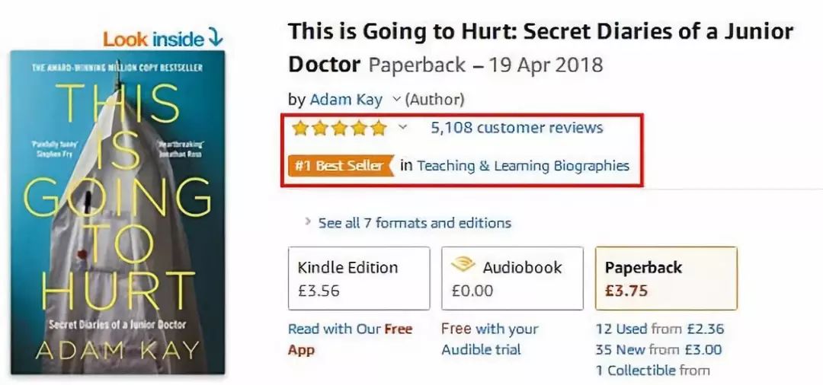Click the Look inside text label
The height and width of the screenshot is (385, 823).
pos(153,39)
